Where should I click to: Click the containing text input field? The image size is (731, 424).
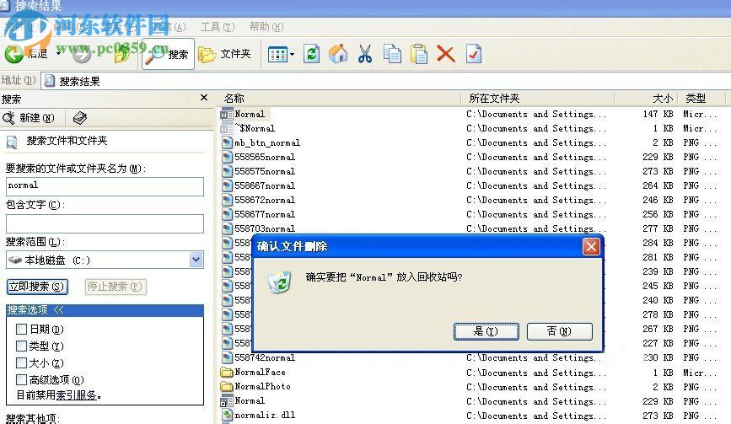(x=105, y=223)
